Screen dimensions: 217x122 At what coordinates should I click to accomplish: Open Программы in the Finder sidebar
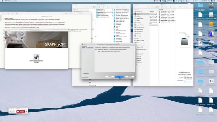140,29
